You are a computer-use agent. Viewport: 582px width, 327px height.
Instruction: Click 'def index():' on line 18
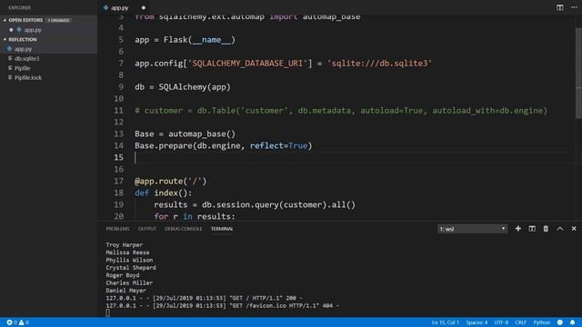click(164, 193)
